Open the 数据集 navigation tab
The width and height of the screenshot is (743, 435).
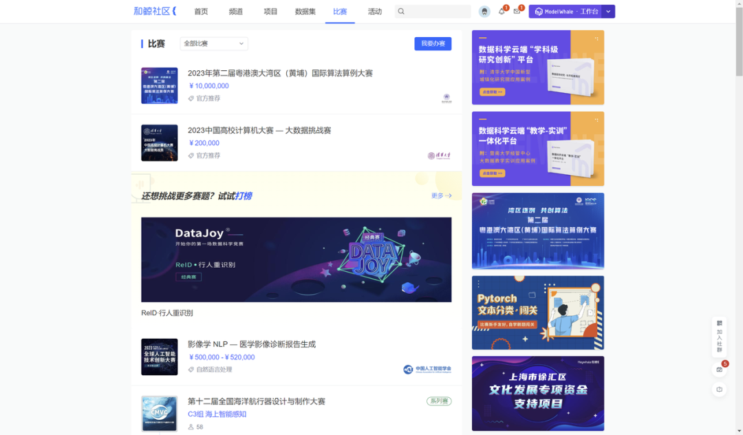pyautogui.click(x=305, y=12)
